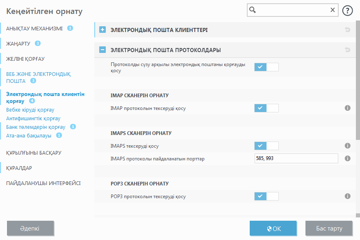Toggle email protection by protocol filtering switch
This screenshot has height=240, width=360.
point(266,67)
